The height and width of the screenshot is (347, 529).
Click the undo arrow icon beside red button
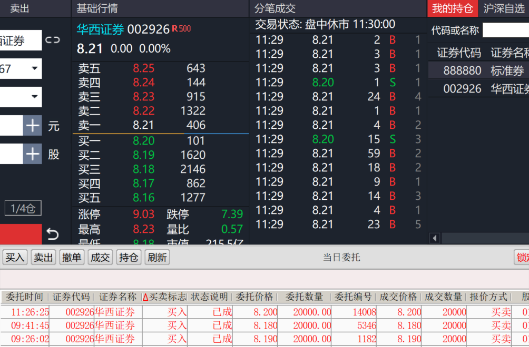[52, 234]
